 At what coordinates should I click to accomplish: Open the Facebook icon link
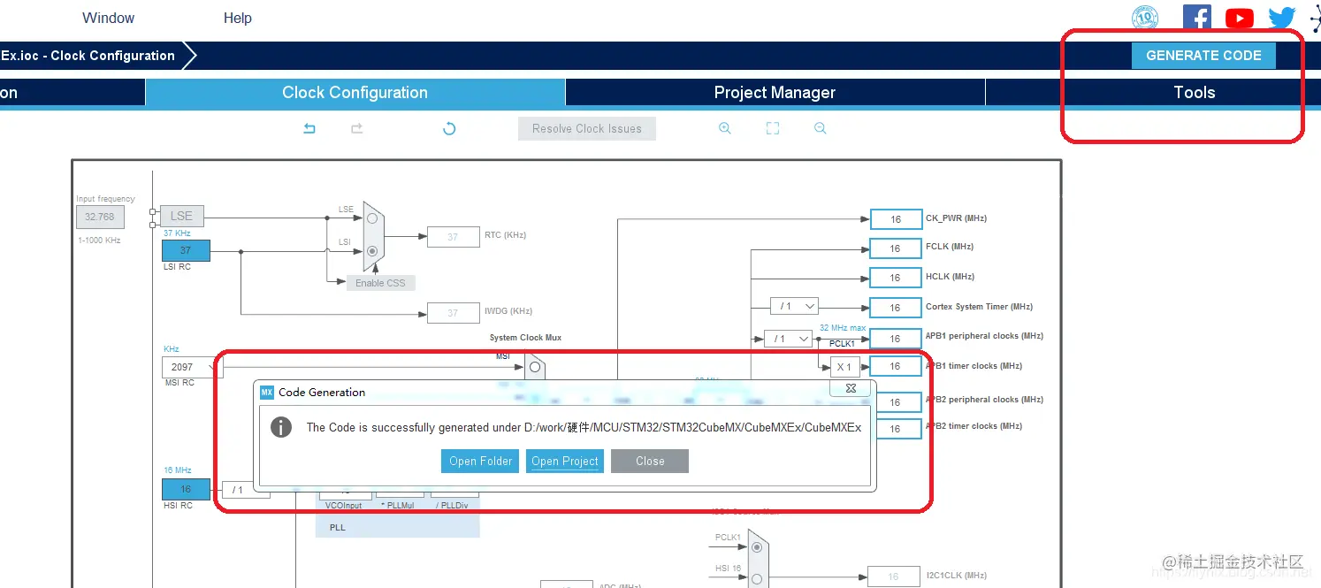[x=1197, y=18]
